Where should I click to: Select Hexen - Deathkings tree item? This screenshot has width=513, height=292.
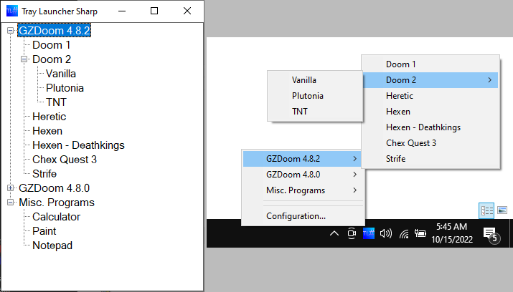click(78, 145)
